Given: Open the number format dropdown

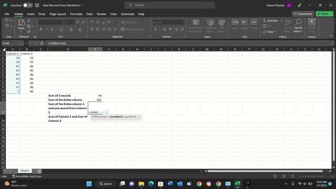Looking at the screenshot, I should coord(183,22).
